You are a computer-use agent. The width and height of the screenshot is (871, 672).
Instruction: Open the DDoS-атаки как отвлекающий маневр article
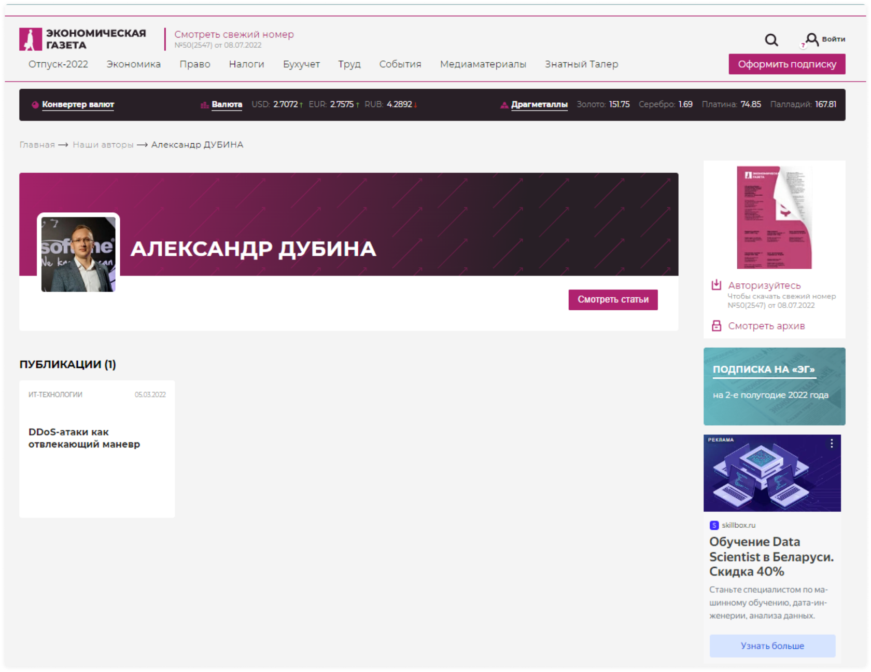[x=84, y=438]
